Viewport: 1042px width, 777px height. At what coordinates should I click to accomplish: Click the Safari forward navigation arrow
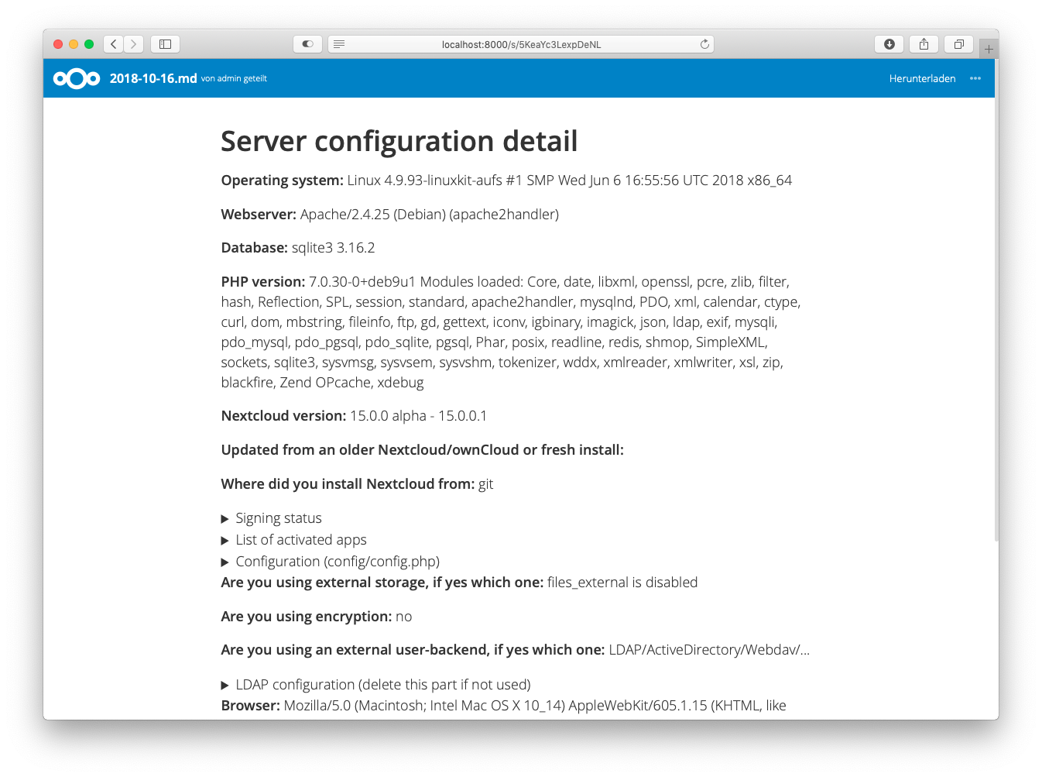coord(134,44)
